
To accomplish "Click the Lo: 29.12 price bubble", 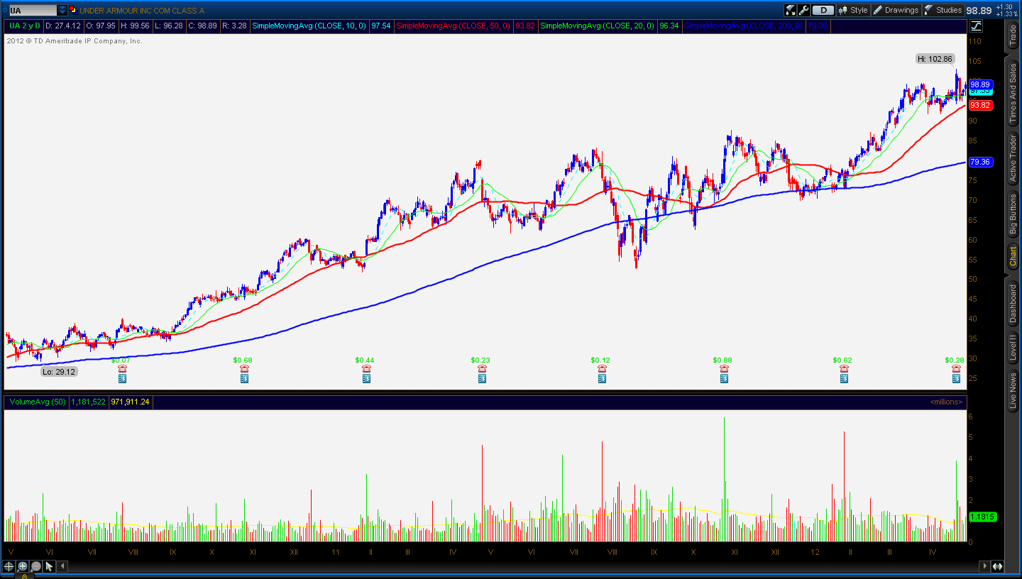I will (x=59, y=372).
